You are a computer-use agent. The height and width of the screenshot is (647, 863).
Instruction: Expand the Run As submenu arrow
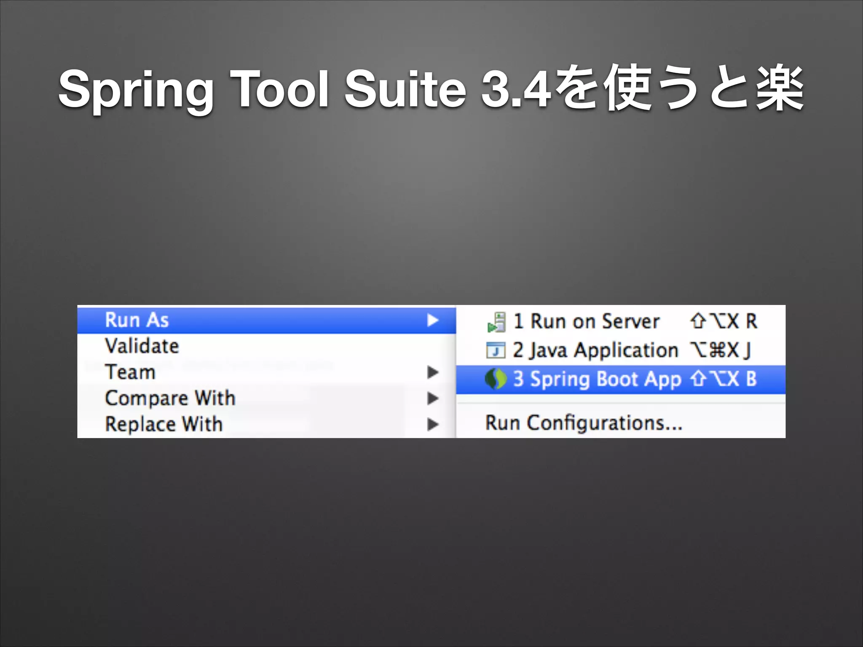tap(433, 321)
